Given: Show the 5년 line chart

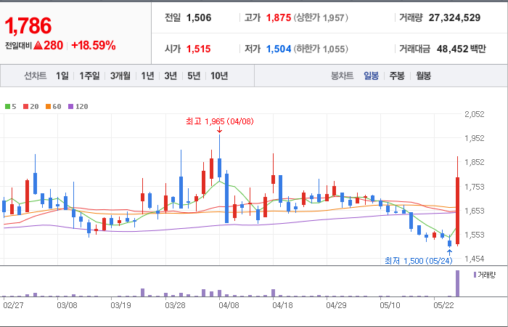Looking at the screenshot, I should [194, 76].
